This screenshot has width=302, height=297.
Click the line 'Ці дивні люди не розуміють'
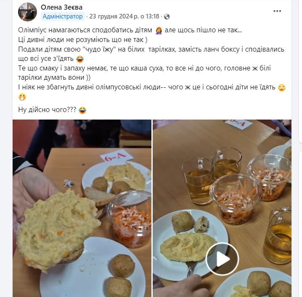pos(83,39)
